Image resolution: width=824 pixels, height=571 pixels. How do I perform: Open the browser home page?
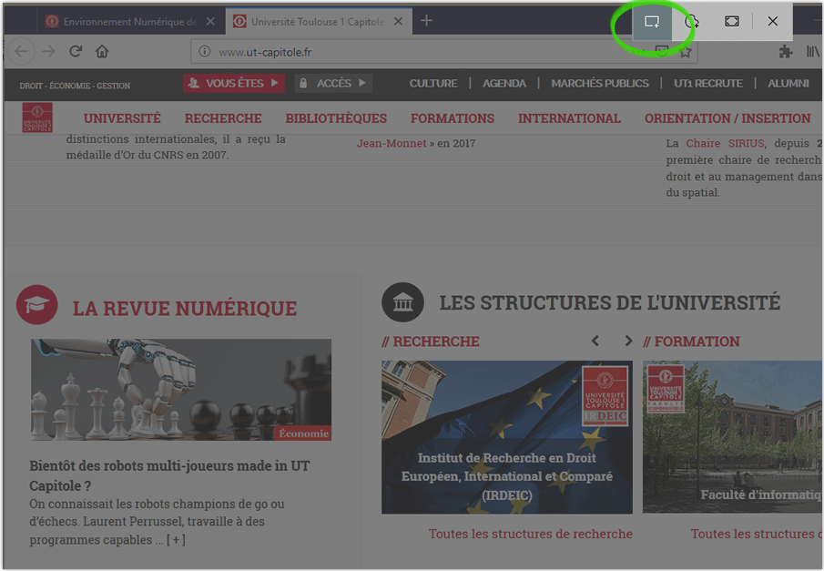(102, 52)
